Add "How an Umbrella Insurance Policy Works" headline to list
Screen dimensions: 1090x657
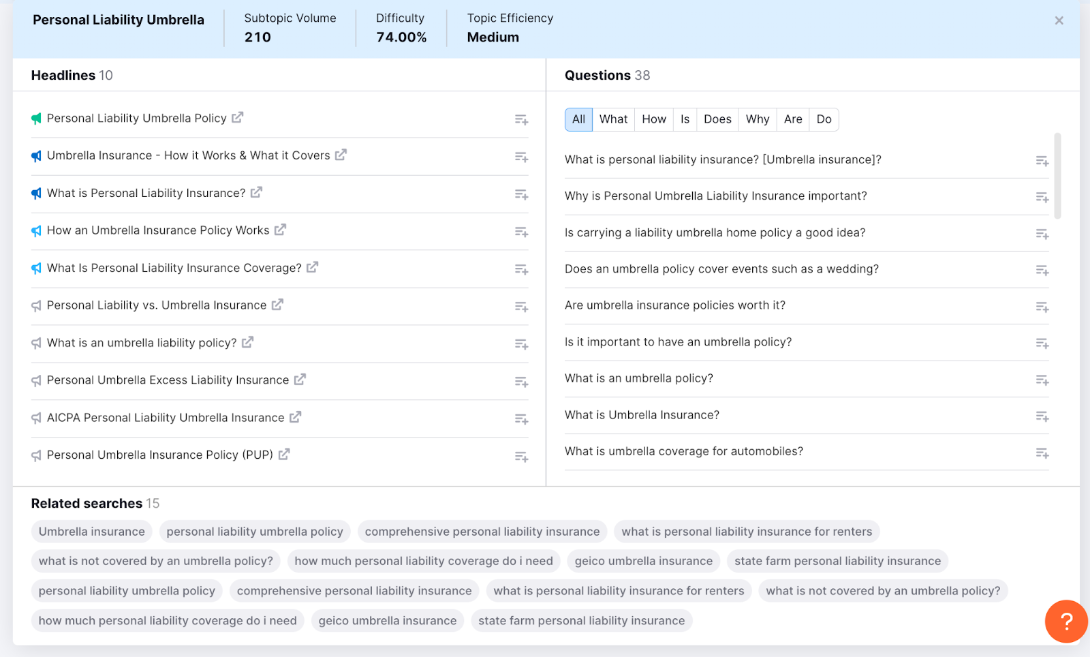coord(521,231)
